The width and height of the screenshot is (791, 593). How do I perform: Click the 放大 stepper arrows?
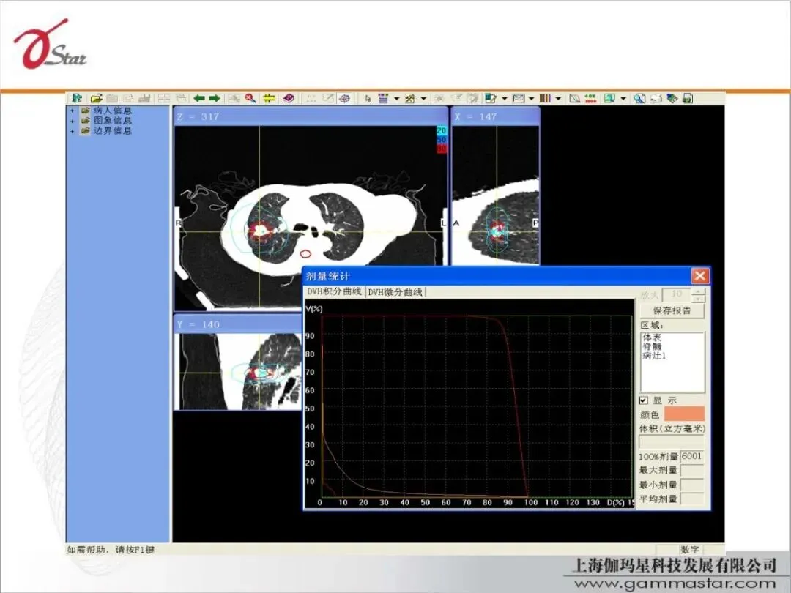point(699,295)
